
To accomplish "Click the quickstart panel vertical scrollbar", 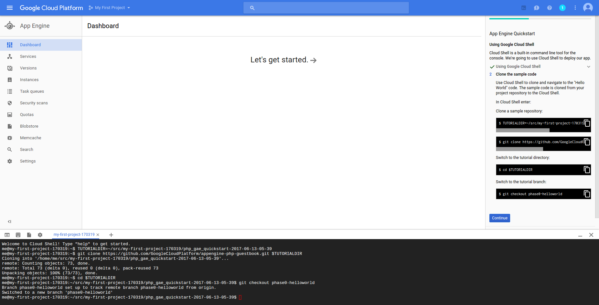I will click(597, 117).
